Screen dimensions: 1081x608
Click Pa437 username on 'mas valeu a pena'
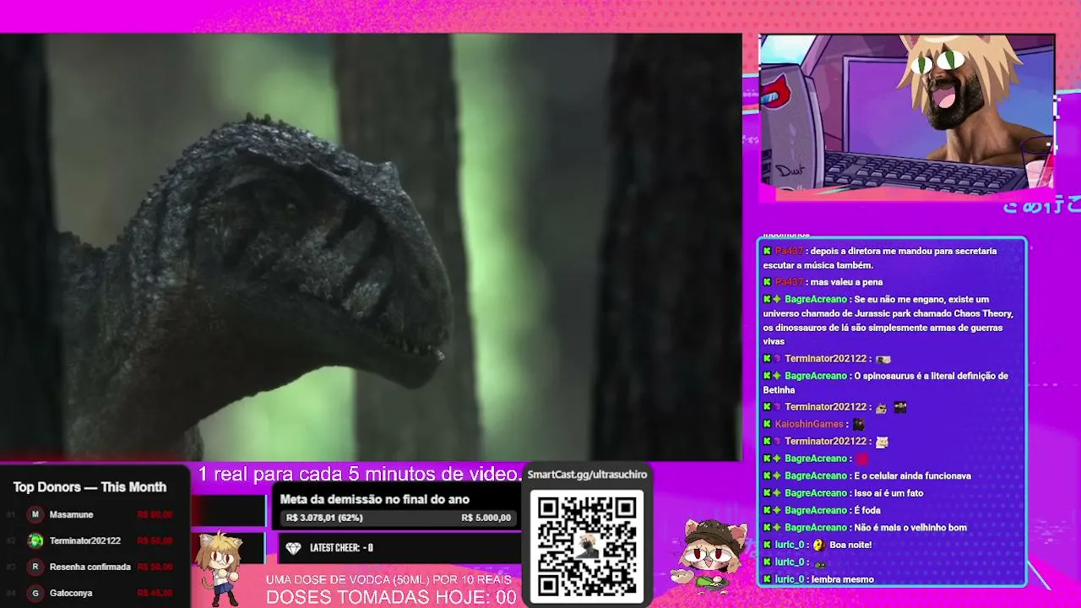click(x=789, y=282)
